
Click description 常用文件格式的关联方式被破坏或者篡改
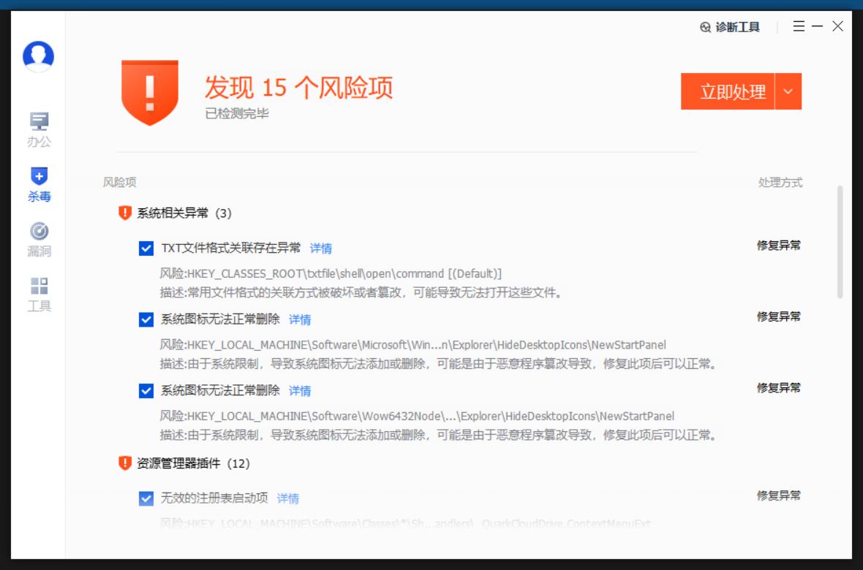coord(362,293)
